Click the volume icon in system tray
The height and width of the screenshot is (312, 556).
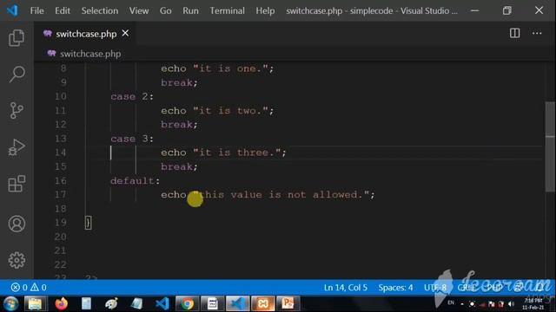(x=511, y=304)
